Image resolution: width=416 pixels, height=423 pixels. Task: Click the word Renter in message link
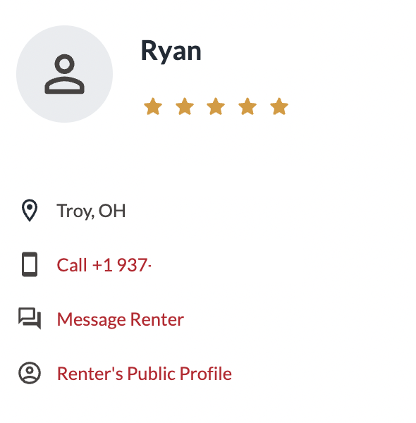coord(157,319)
